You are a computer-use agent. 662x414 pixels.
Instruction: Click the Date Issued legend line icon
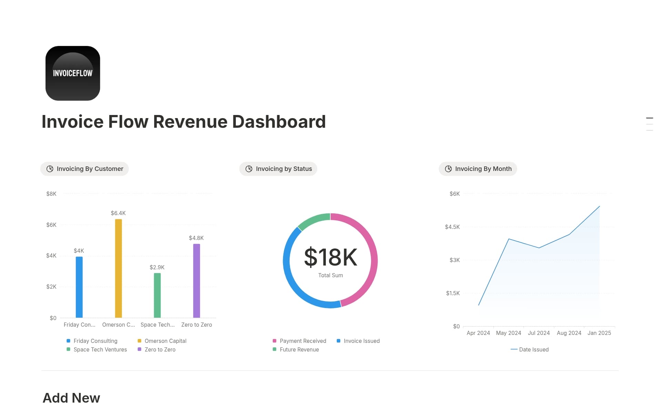(513, 349)
